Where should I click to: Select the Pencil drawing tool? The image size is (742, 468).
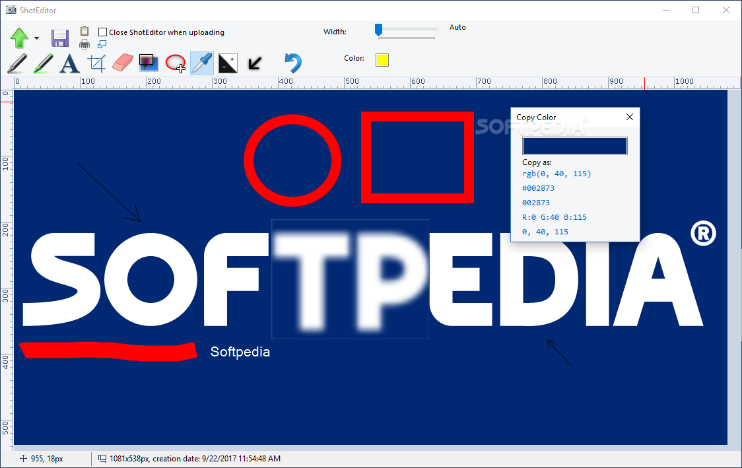coord(17,63)
